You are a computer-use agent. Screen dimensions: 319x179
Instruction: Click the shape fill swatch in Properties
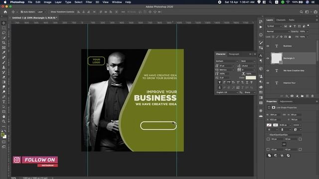(269, 125)
